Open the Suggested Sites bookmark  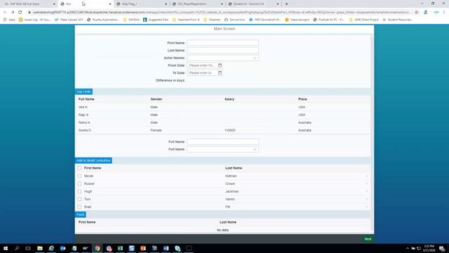coord(156,20)
